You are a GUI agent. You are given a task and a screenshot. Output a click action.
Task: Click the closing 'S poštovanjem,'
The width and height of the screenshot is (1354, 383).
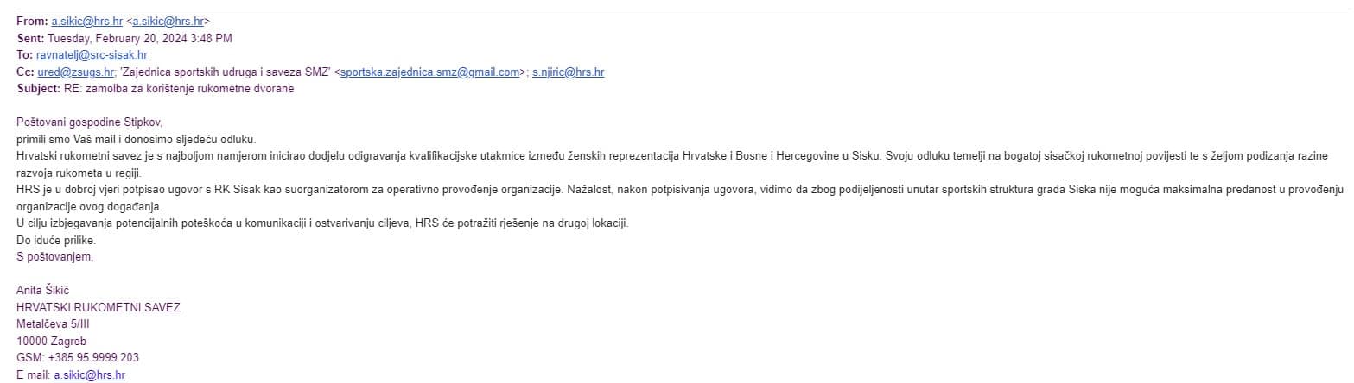(54, 256)
